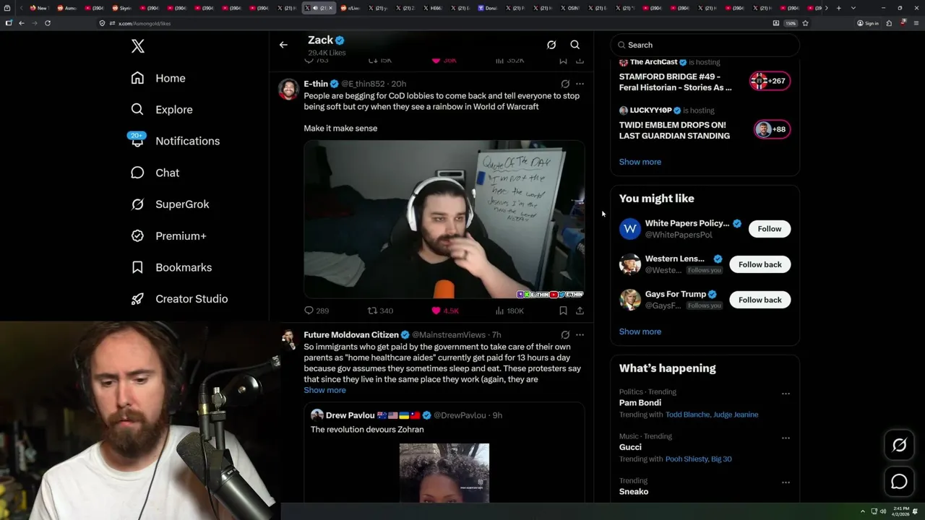The height and width of the screenshot is (520, 925).
Task: Open volume control in system tray
Action: [882, 511]
